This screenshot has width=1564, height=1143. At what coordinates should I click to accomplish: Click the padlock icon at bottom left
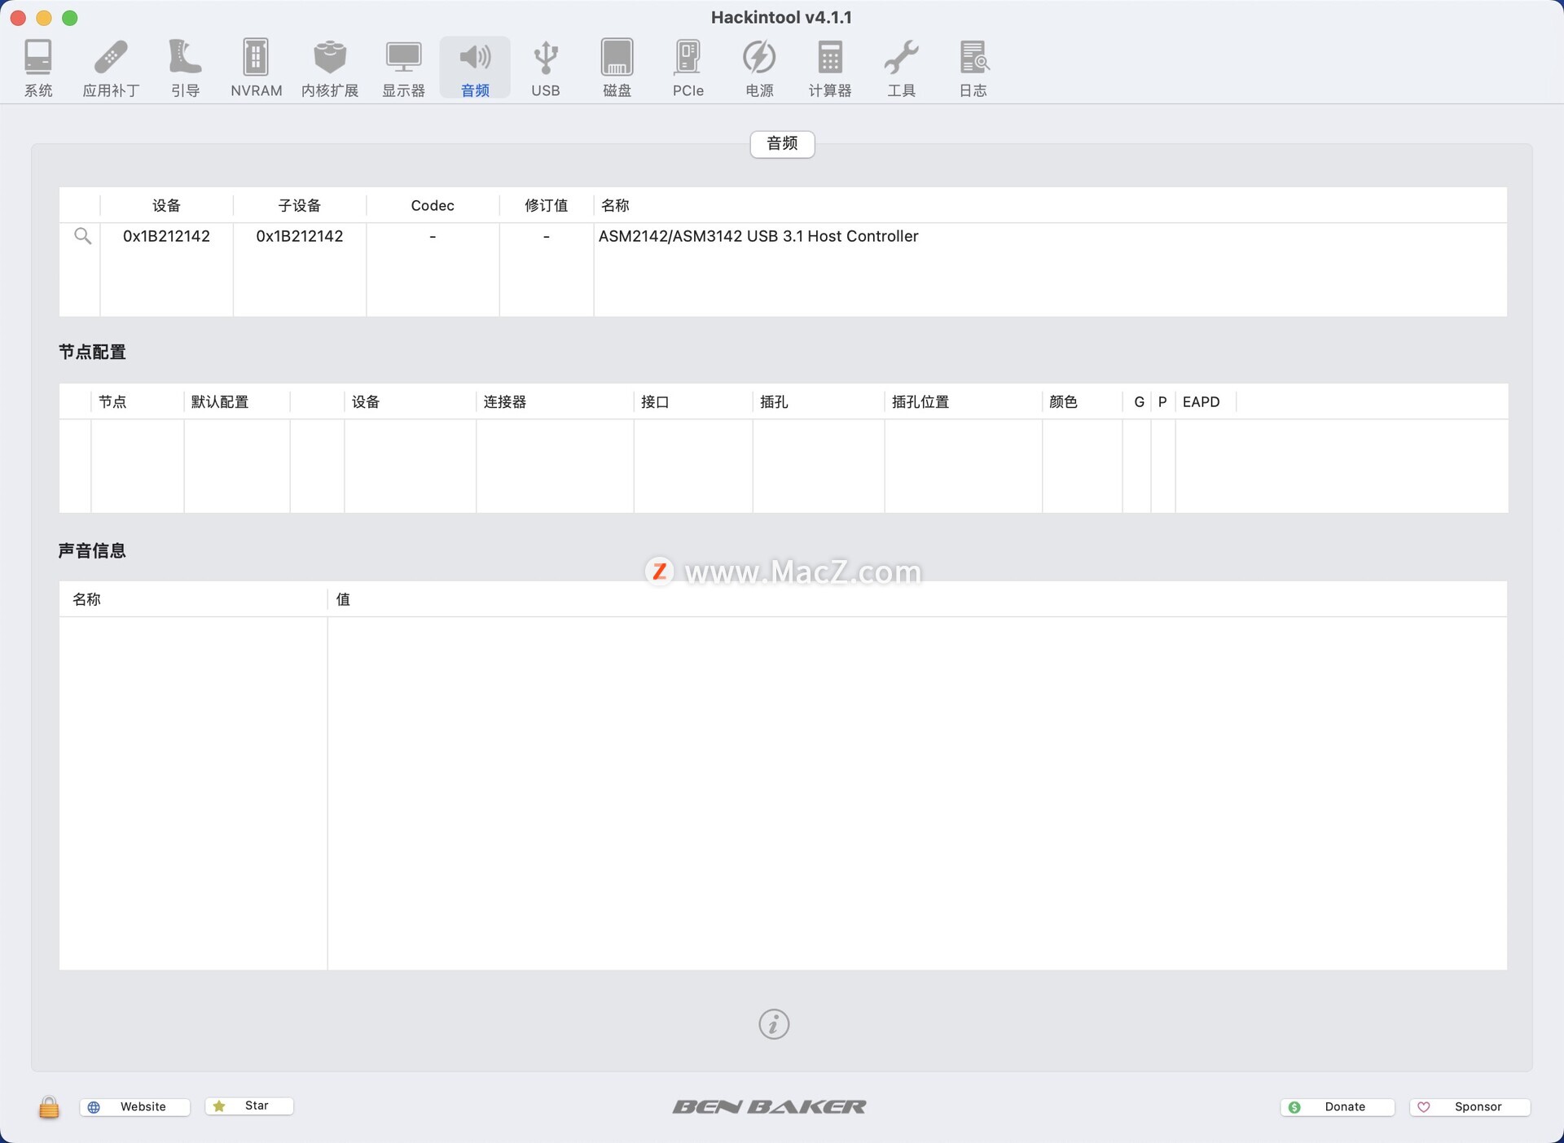coord(49,1106)
